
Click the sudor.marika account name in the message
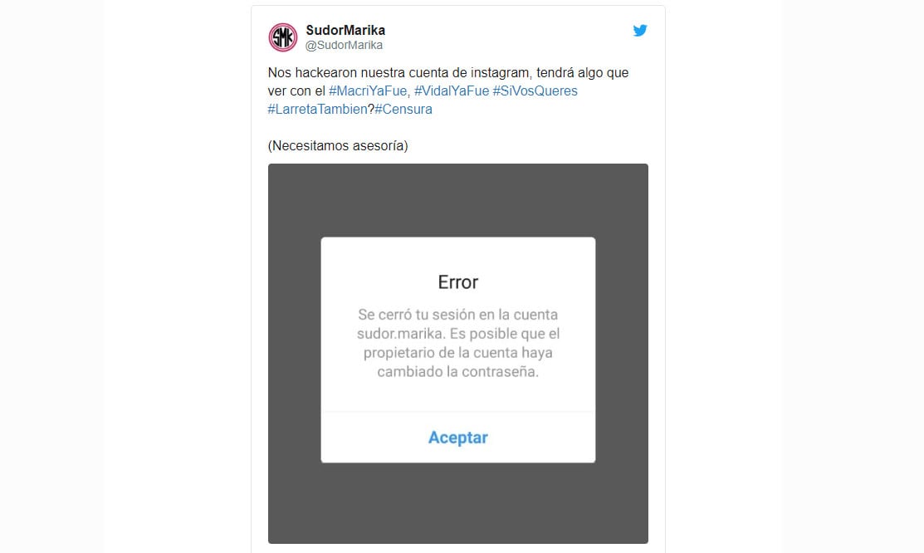(x=401, y=334)
